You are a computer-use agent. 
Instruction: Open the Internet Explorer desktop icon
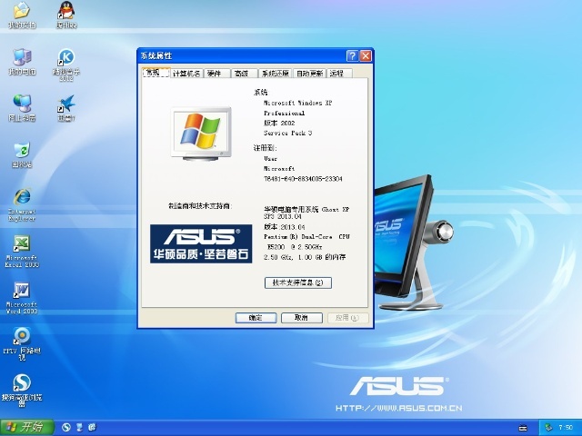[x=22, y=204]
